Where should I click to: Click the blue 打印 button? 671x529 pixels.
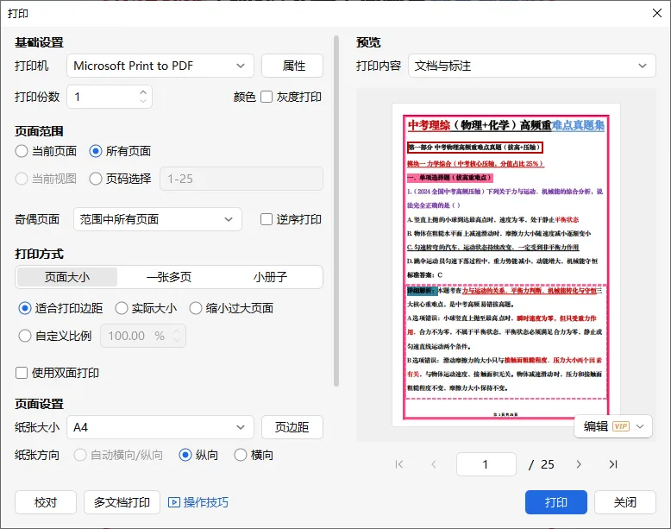[x=556, y=502]
